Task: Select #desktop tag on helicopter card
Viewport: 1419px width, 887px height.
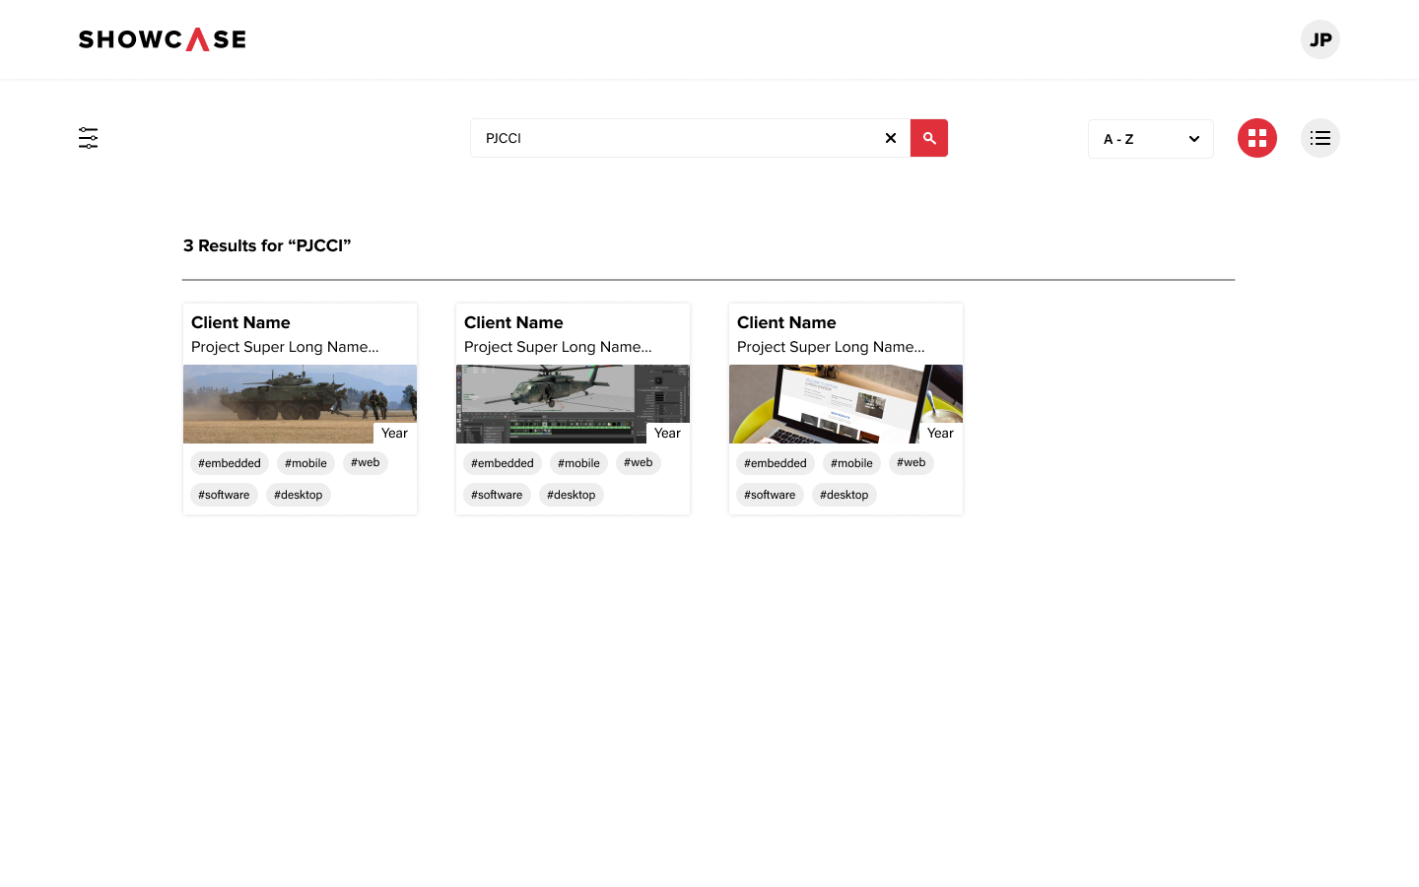Action: tap(572, 495)
